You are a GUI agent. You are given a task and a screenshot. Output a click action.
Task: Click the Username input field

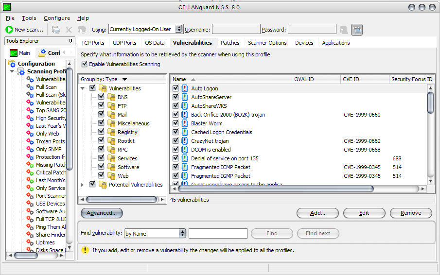pyautogui.click(x=236, y=29)
